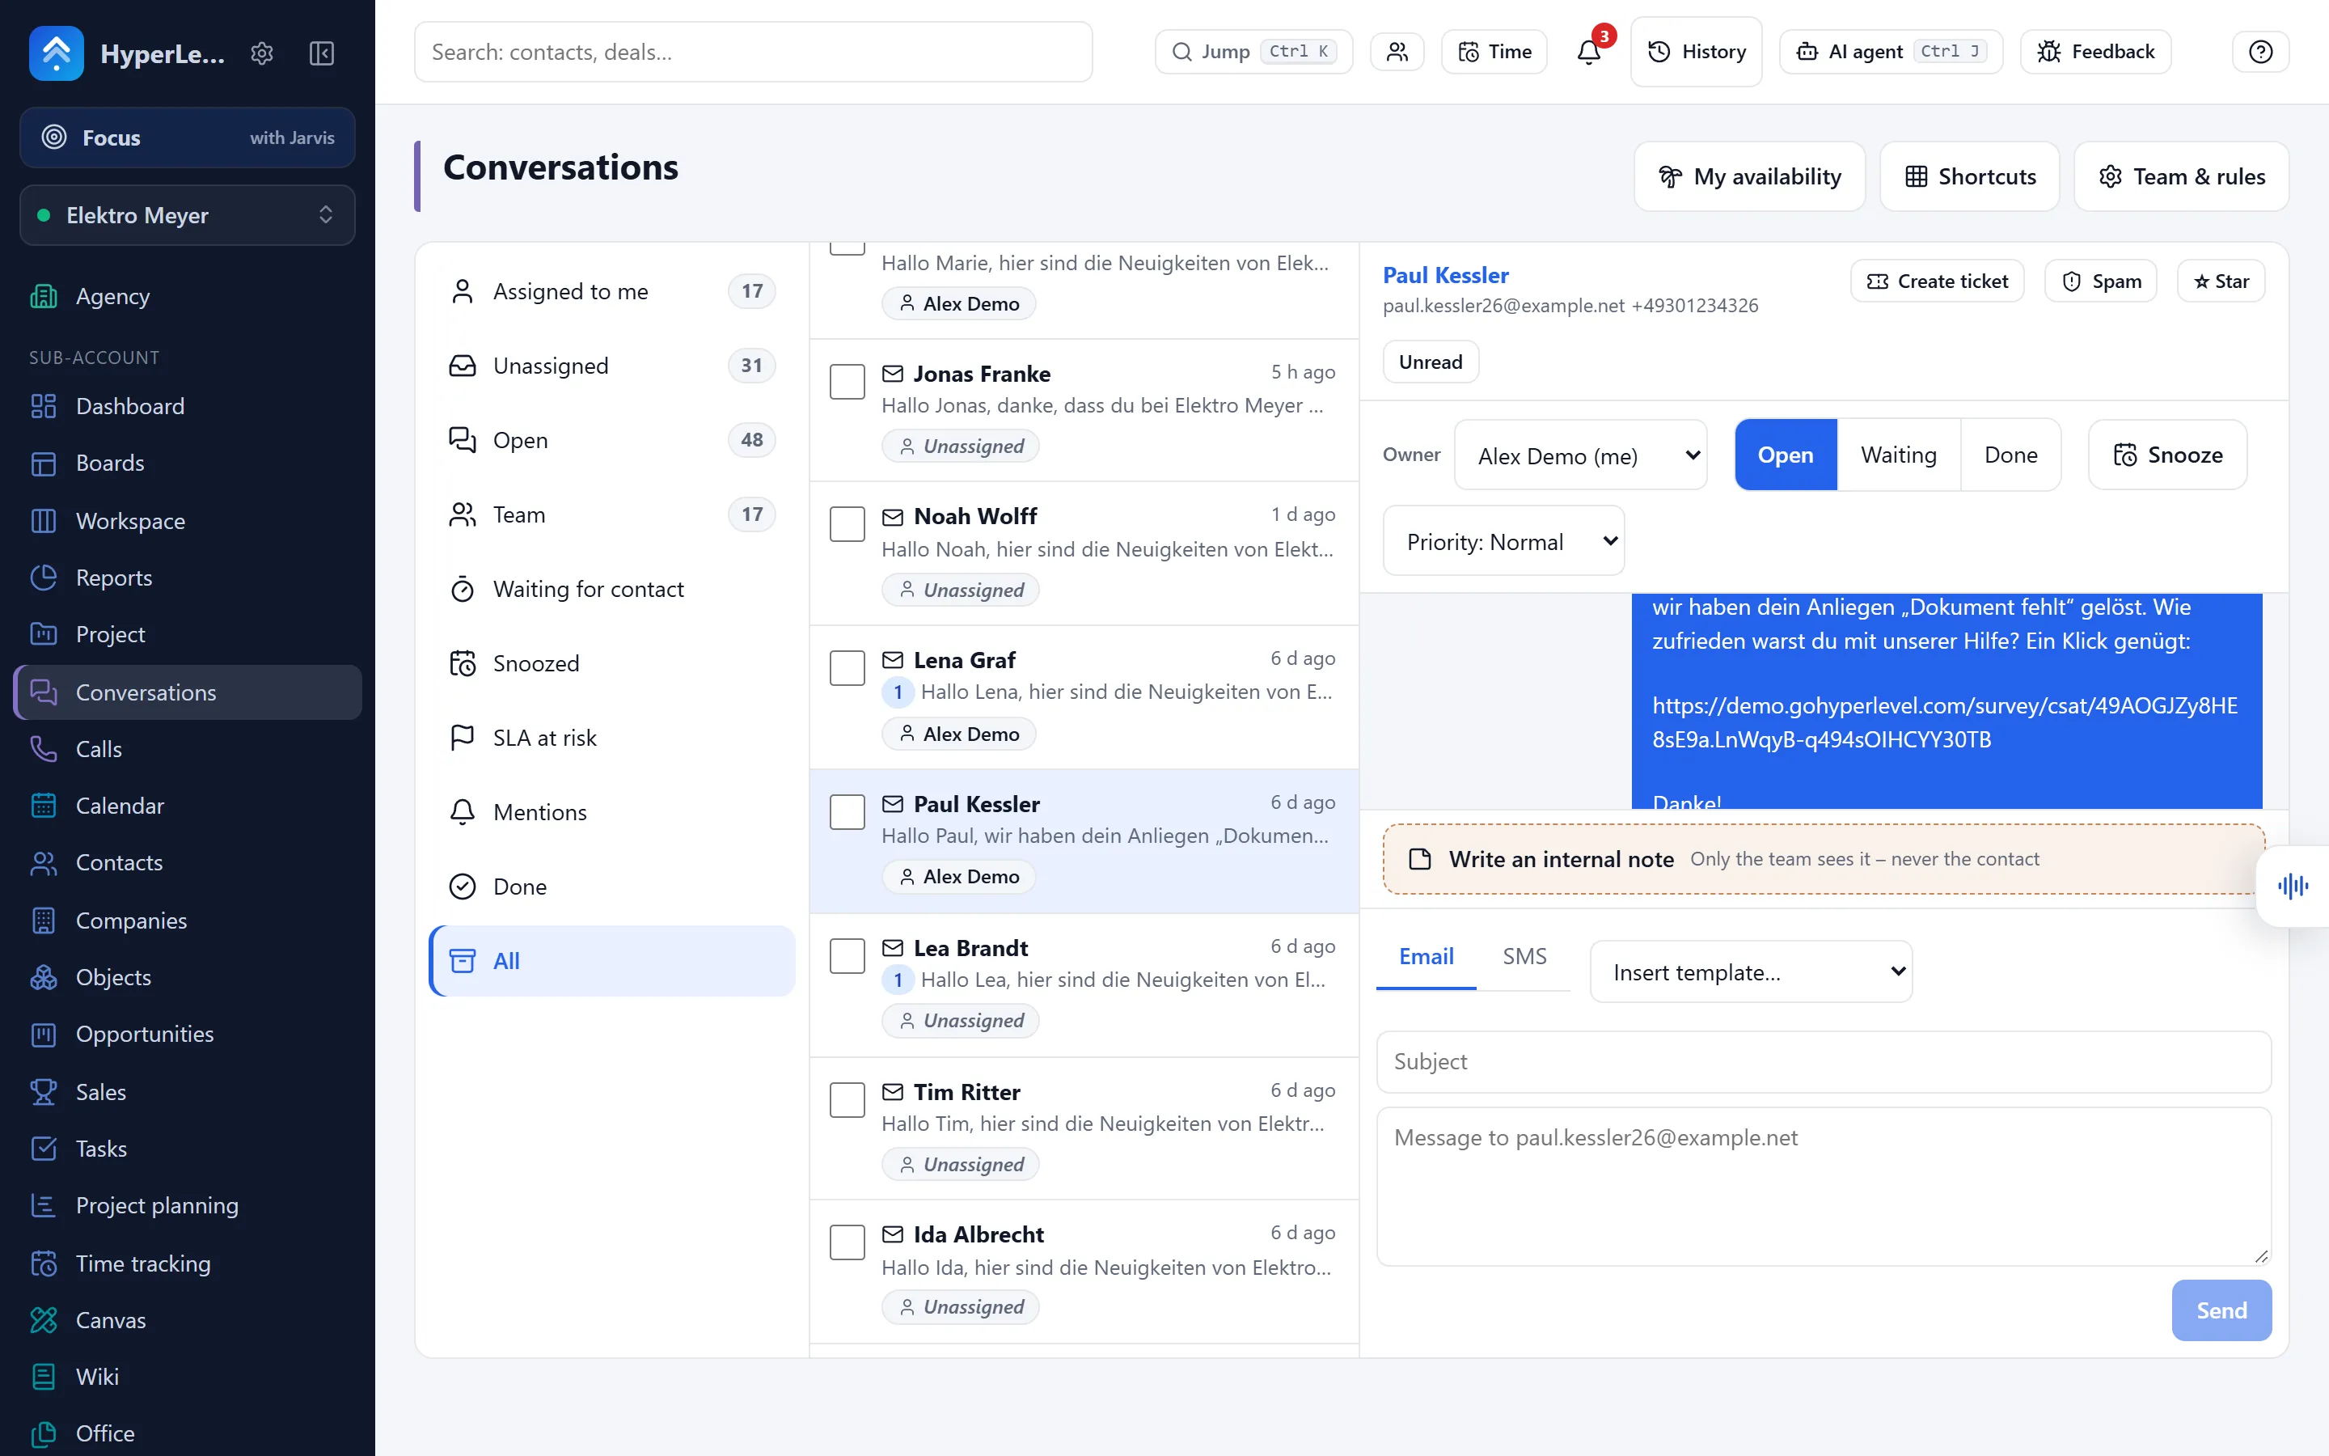The image size is (2329, 1456).
Task: Open Project planning in the sidebar
Action: point(188,1205)
